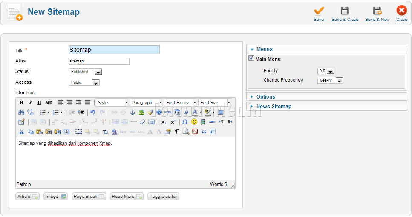The width and height of the screenshot is (412, 217).
Task: Click Save & Close
Action: (345, 14)
